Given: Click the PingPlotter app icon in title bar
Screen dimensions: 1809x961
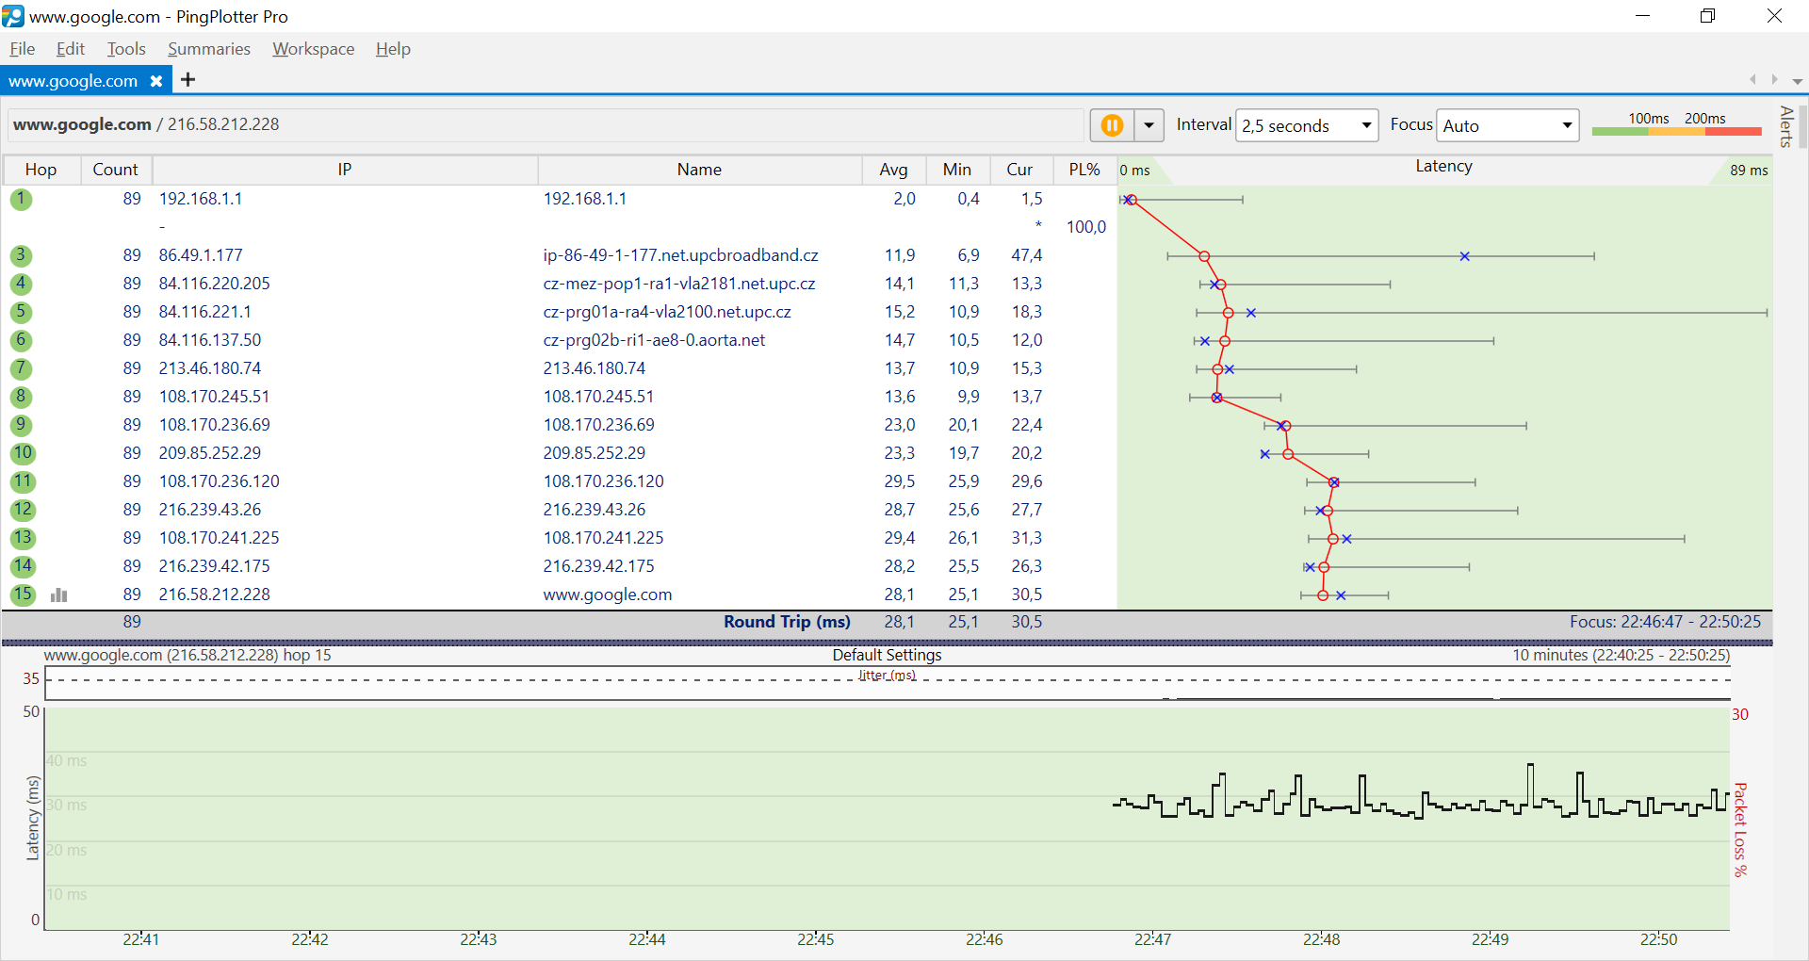Looking at the screenshot, I should [x=13, y=16].
